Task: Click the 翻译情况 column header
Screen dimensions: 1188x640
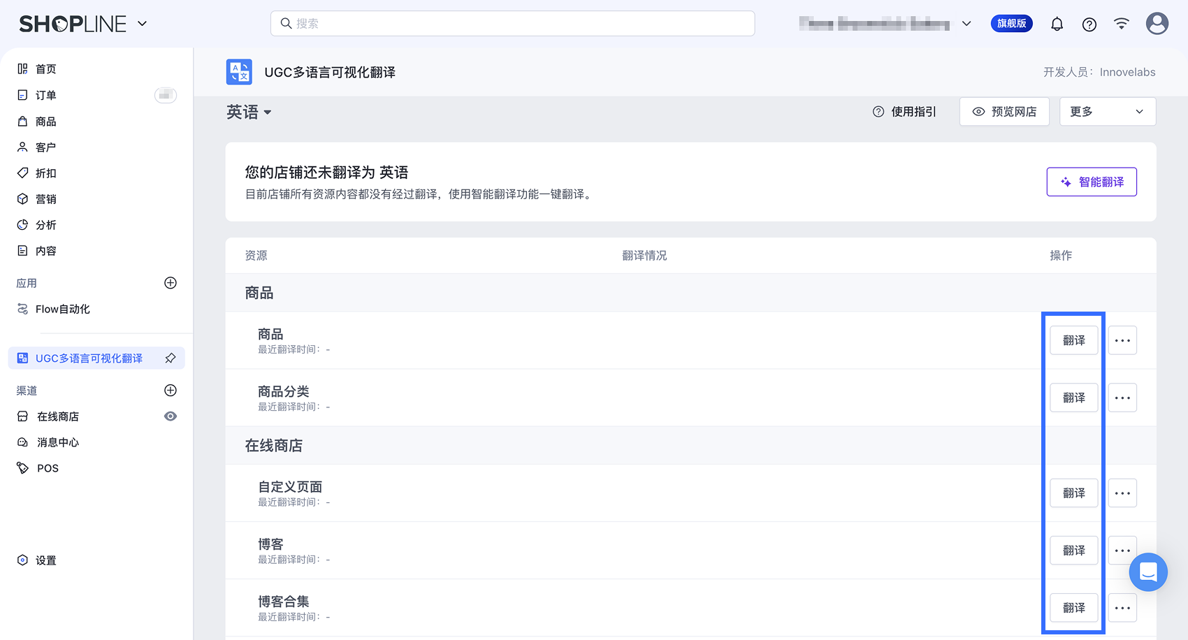Action: (x=644, y=256)
